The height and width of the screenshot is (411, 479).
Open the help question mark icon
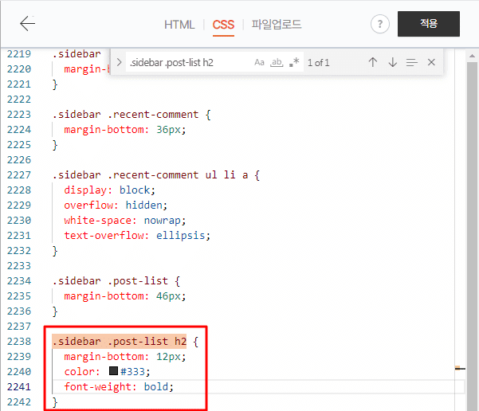tap(379, 24)
